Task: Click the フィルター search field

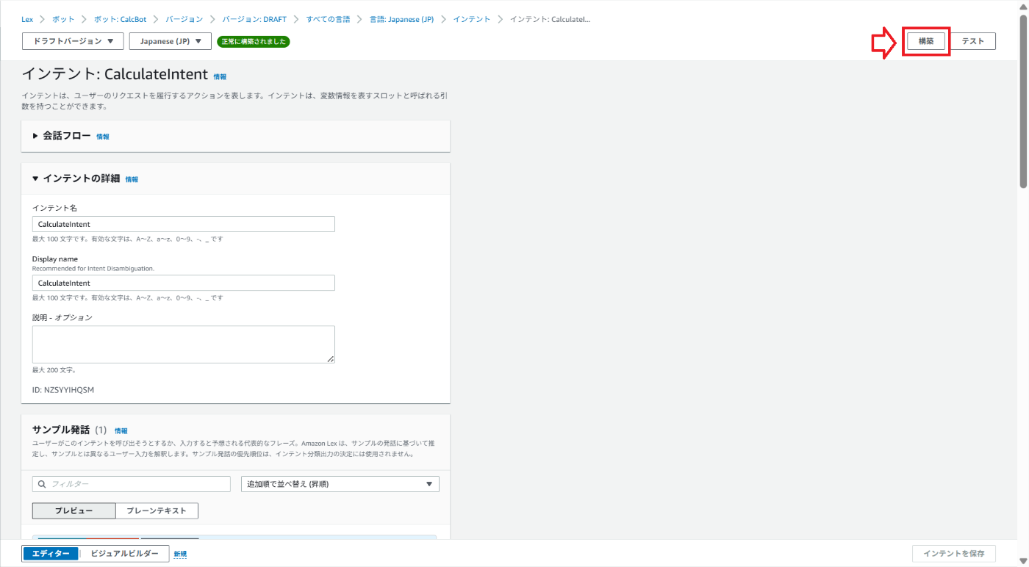Action: 132,484
